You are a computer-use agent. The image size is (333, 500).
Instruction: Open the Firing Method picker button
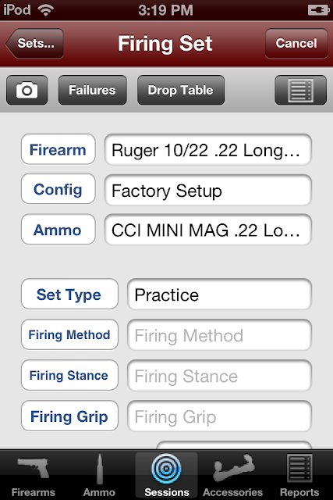(x=69, y=335)
